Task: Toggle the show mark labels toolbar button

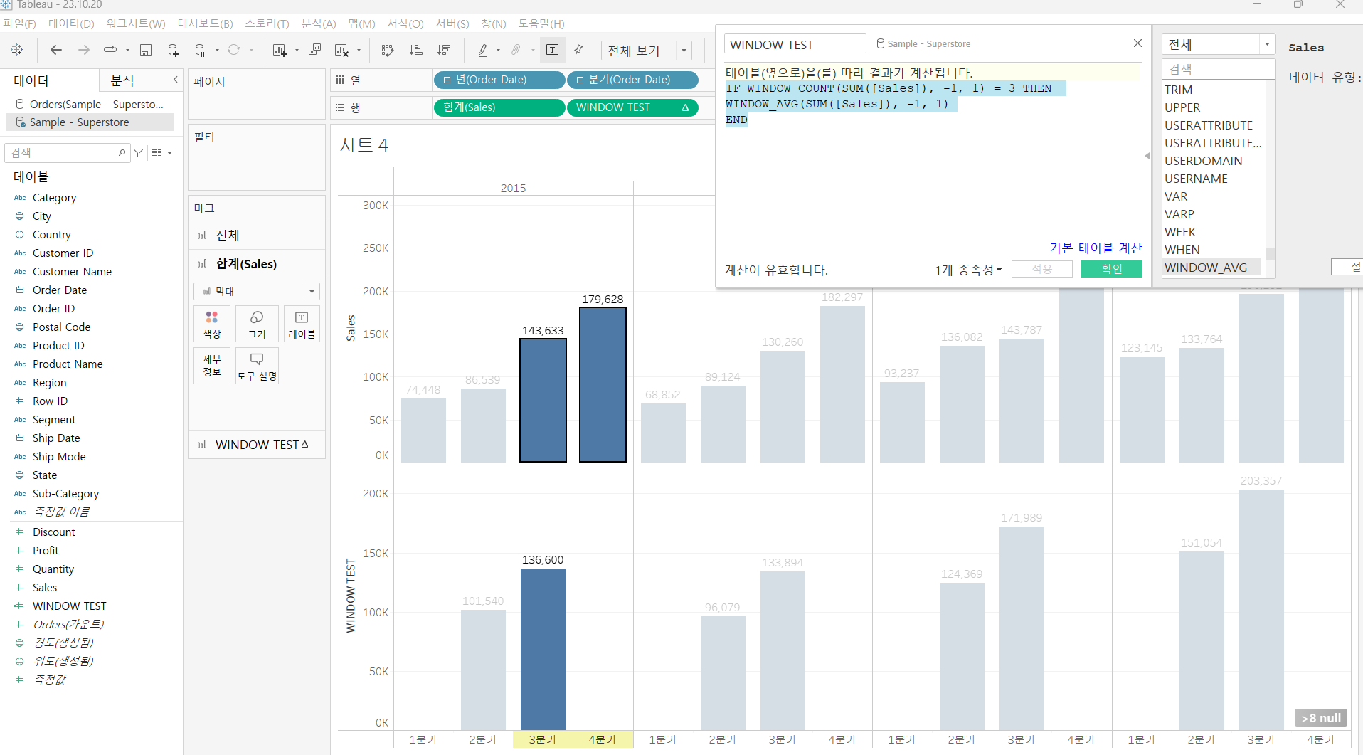Action: [x=553, y=50]
